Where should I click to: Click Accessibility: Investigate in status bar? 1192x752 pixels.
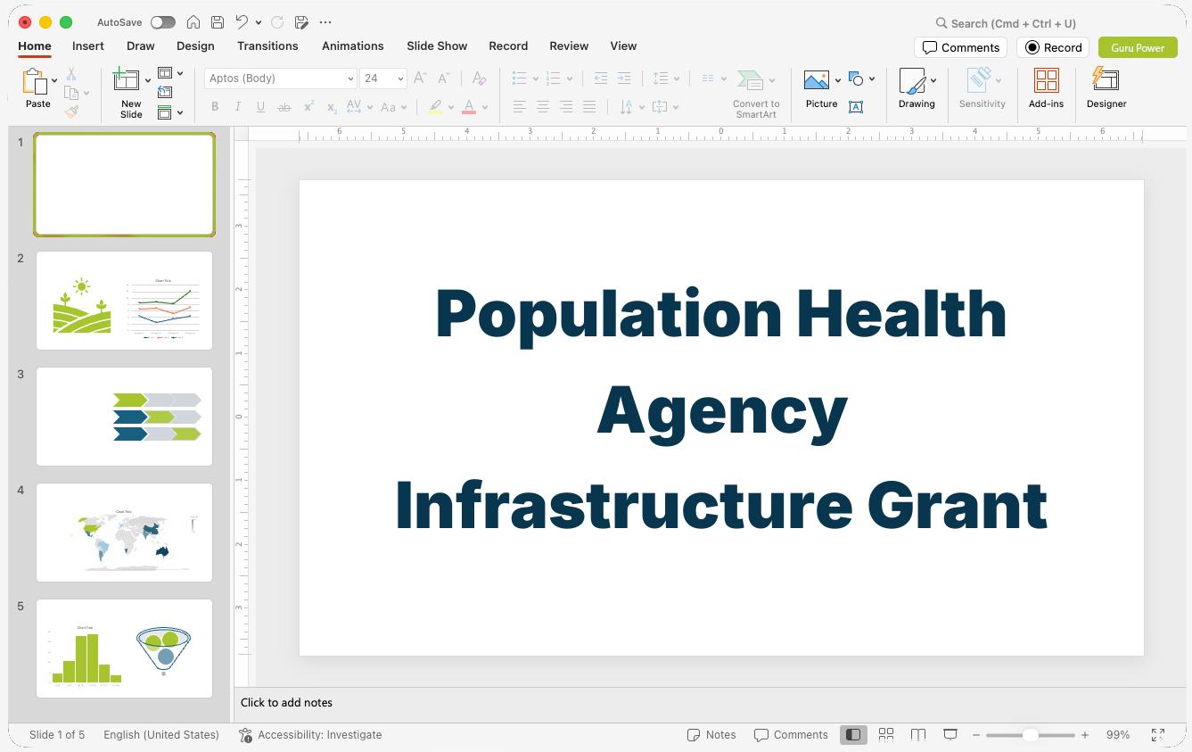coord(310,735)
